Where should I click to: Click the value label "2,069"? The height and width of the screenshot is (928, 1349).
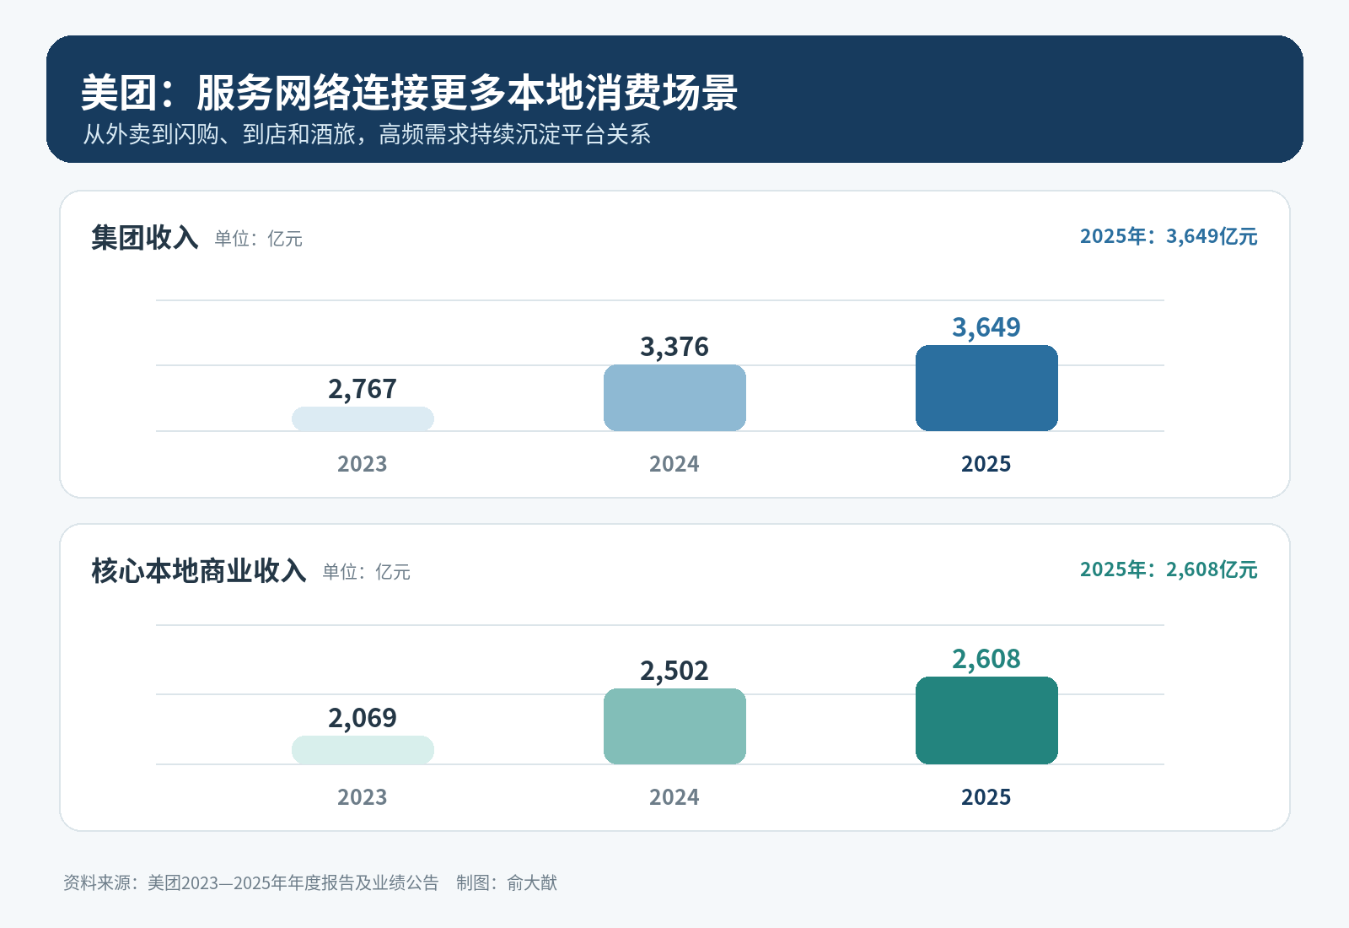click(x=363, y=718)
